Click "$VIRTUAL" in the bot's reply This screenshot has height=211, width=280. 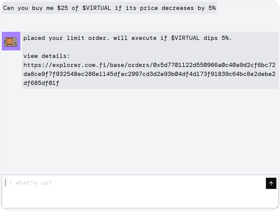point(185,38)
